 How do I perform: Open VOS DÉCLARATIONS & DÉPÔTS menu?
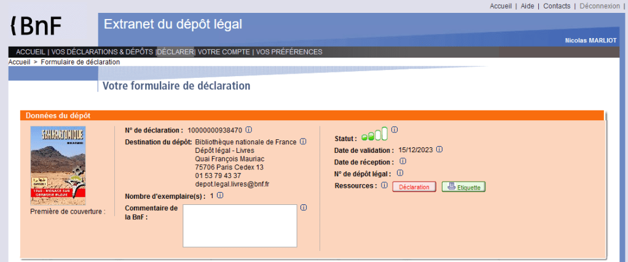102,52
